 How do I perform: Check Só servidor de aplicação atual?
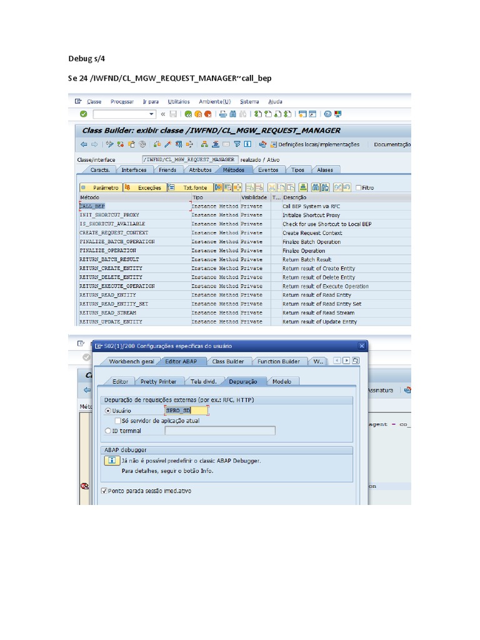pyautogui.click(x=118, y=421)
